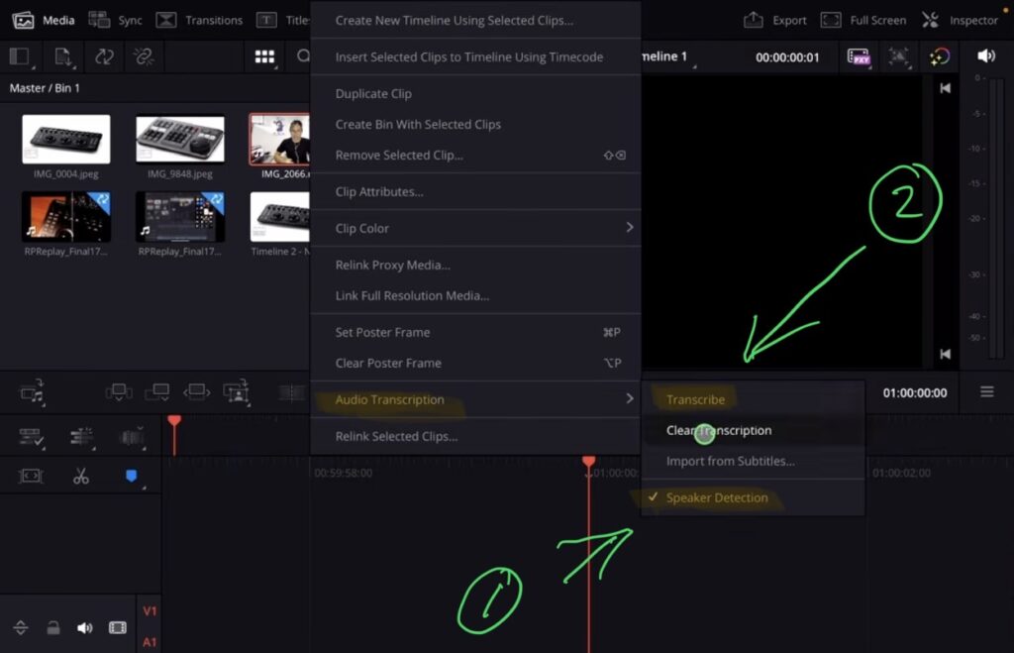This screenshot has height=653, width=1014.
Task: Mute audio using the speaker icon top right
Action: [987, 56]
